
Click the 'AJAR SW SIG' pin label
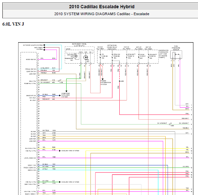click(x=31, y=71)
